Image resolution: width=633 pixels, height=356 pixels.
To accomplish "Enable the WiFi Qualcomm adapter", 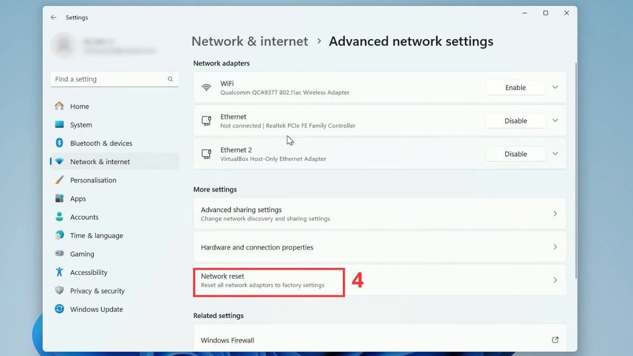I will 515,87.
